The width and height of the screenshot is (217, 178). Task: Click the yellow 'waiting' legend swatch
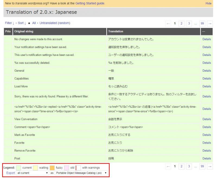[x=35, y=168]
